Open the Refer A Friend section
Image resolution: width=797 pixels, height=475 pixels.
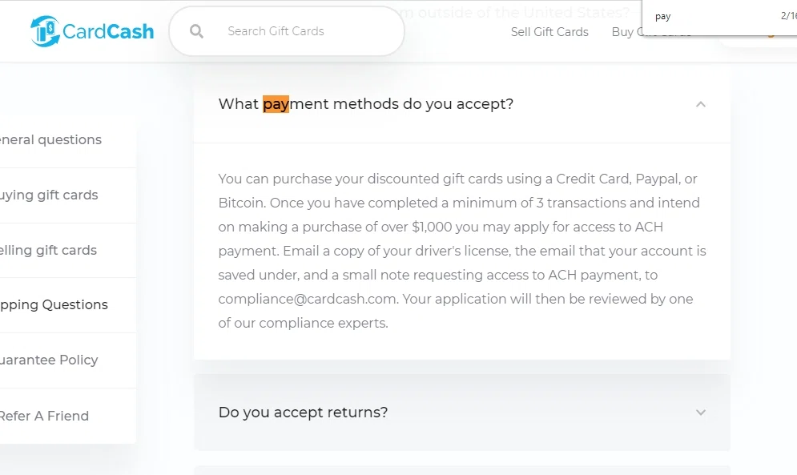44,416
